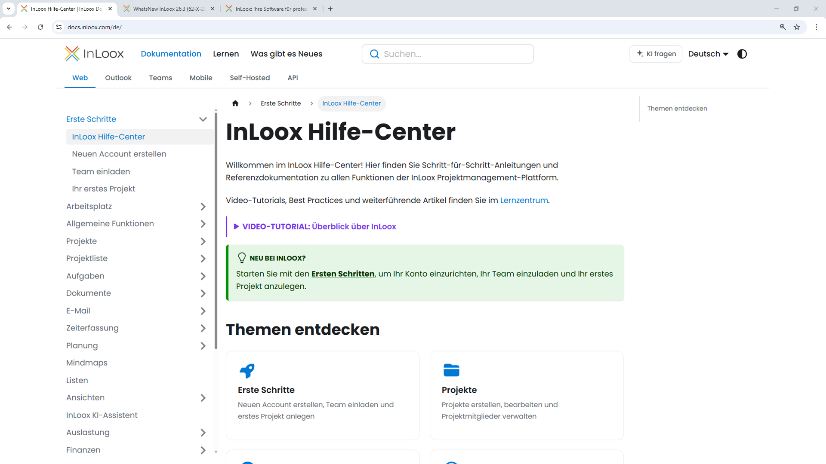
Task: Jump to Themen entdecken in page outline
Action: (677, 109)
